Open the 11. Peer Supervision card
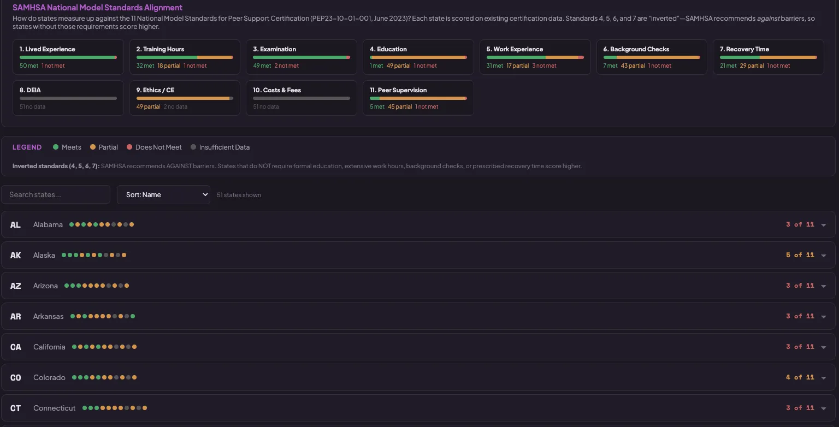Image resolution: width=839 pixels, height=427 pixels. tap(418, 98)
